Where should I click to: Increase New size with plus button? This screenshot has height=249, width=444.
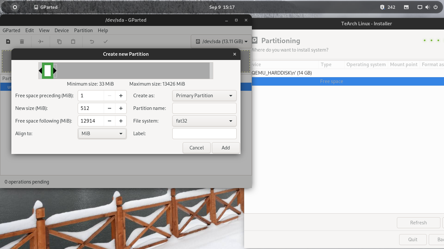(121, 108)
